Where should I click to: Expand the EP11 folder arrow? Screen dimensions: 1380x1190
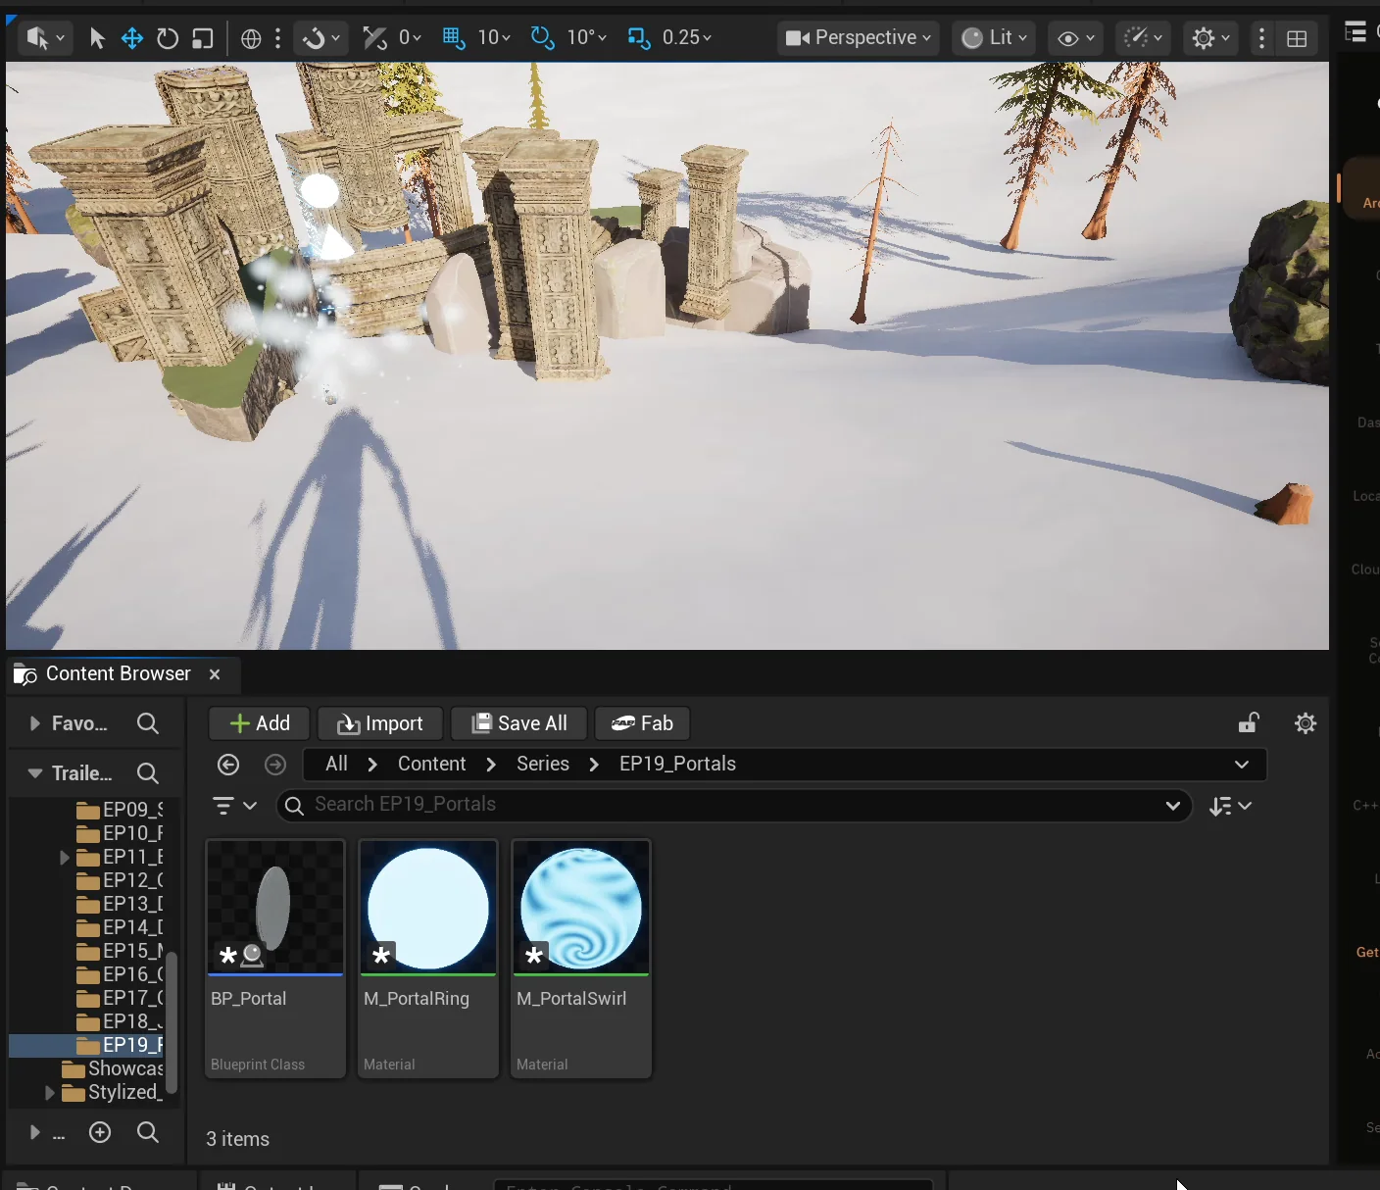65,858
